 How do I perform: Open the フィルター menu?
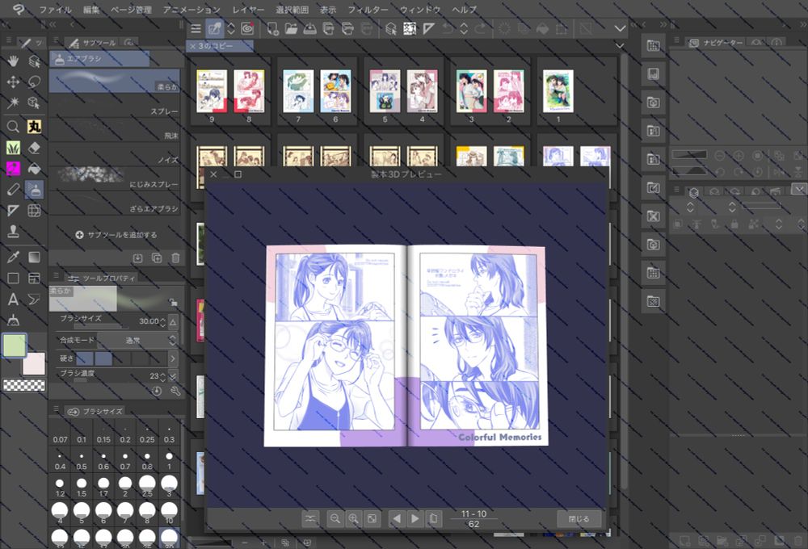[368, 10]
